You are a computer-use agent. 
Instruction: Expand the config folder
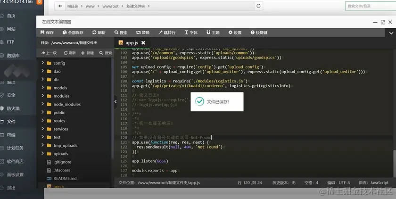click(43, 63)
